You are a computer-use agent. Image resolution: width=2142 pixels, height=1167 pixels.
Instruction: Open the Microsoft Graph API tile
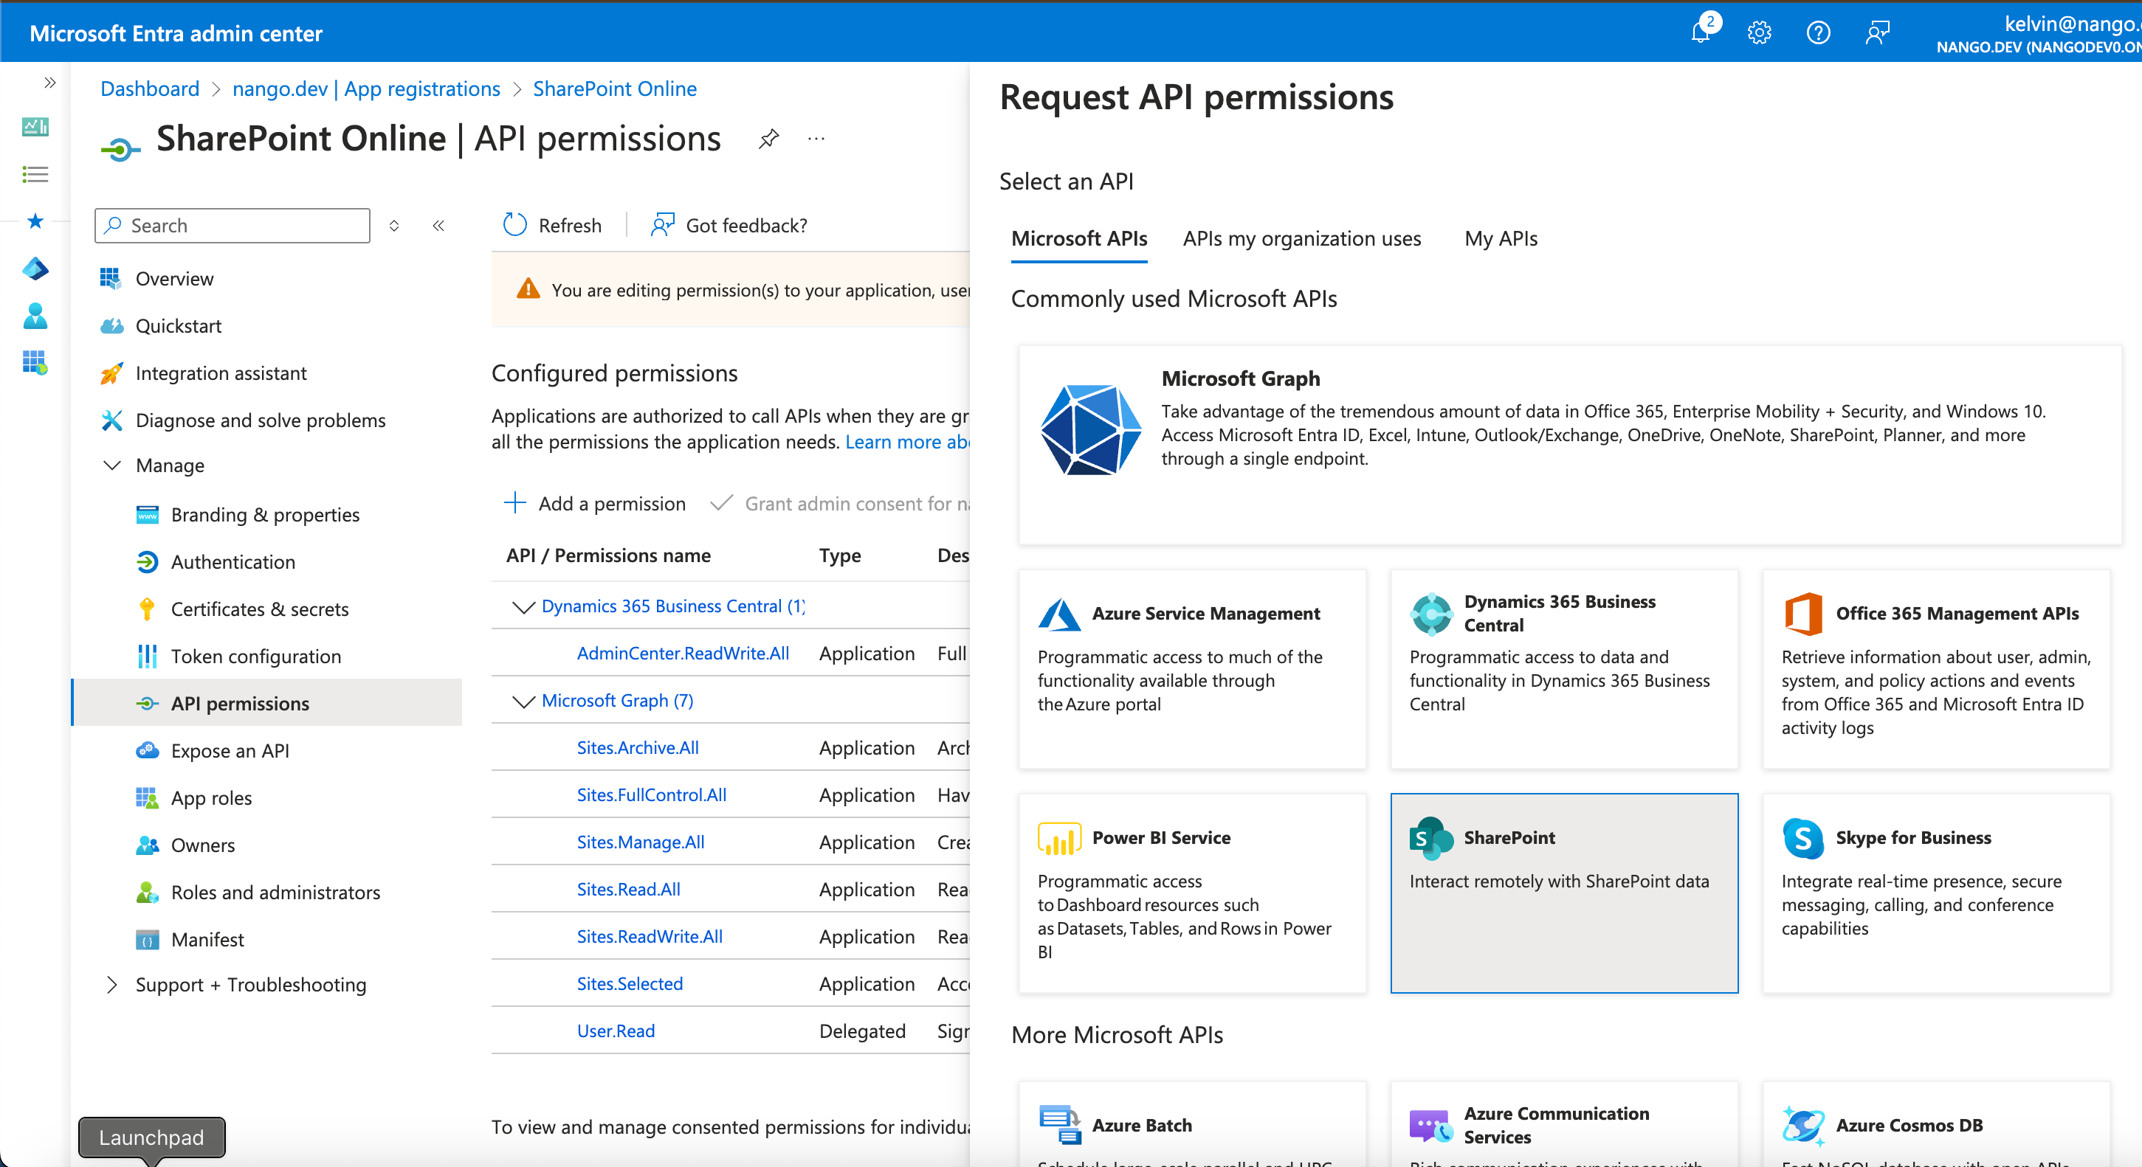1569,445
